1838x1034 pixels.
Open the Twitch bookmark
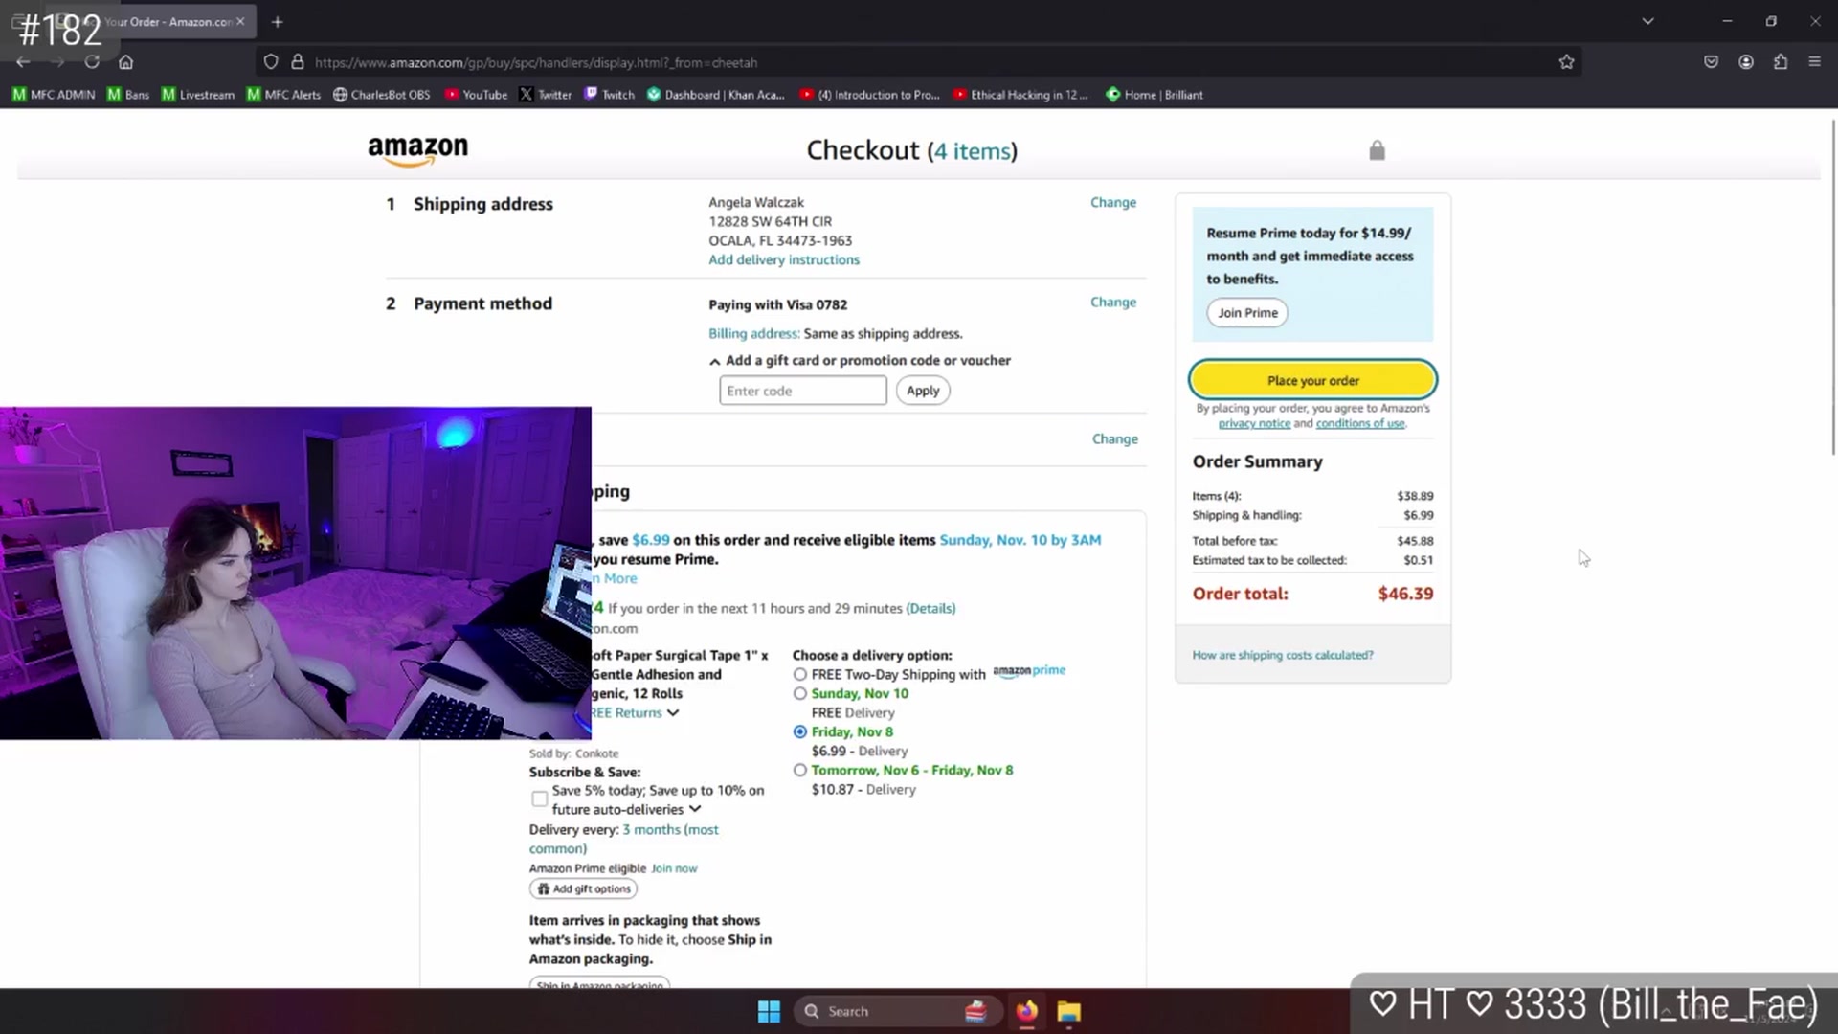(x=610, y=95)
